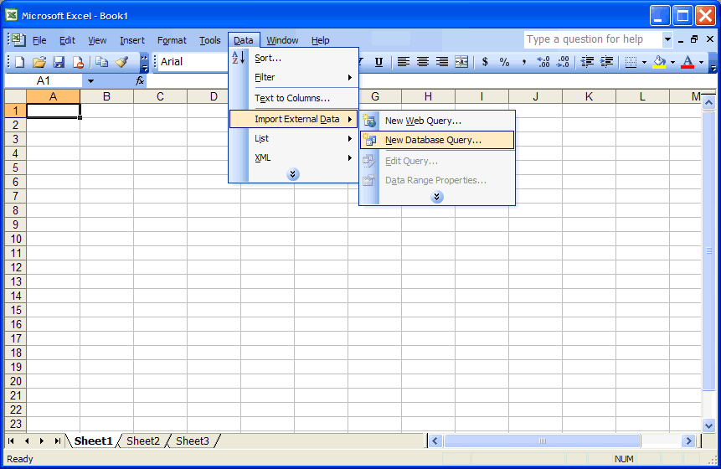The image size is (721, 469).
Task: Expand the XML submenu
Action: coord(293,157)
